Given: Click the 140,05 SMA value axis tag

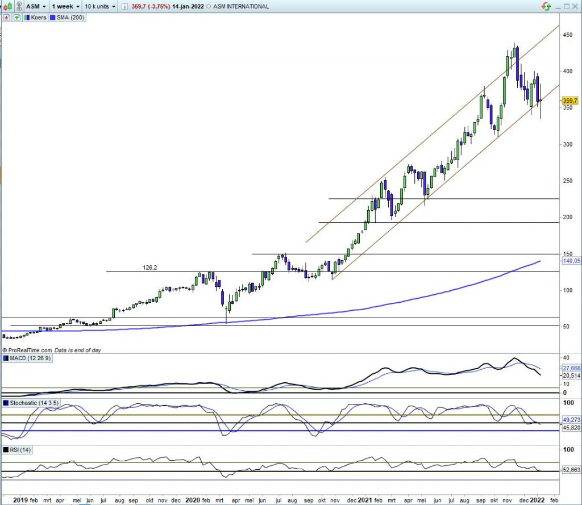Looking at the screenshot, I should (570, 261).
